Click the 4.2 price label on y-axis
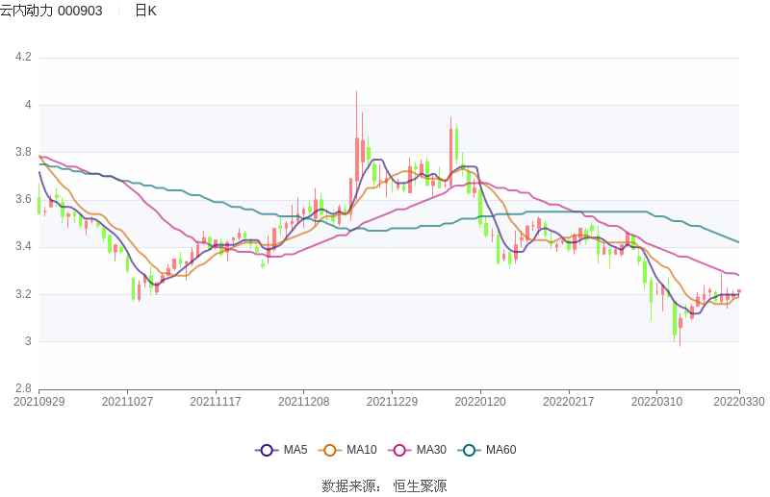This screenshot has height=497, width=770. [x=23, y=58]
